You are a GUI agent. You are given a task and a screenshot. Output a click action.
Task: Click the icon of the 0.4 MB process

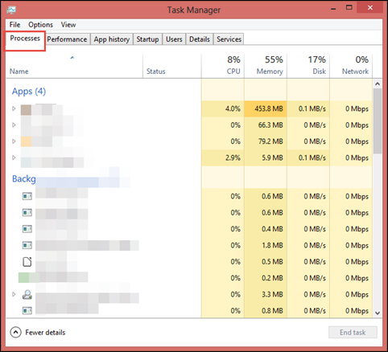coord(27,229)
